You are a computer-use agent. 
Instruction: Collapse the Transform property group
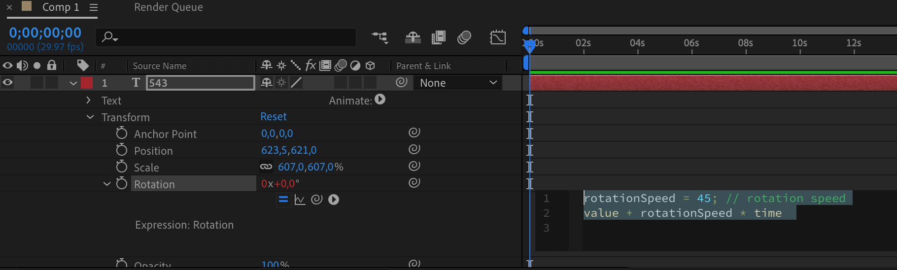click(90, 117)
